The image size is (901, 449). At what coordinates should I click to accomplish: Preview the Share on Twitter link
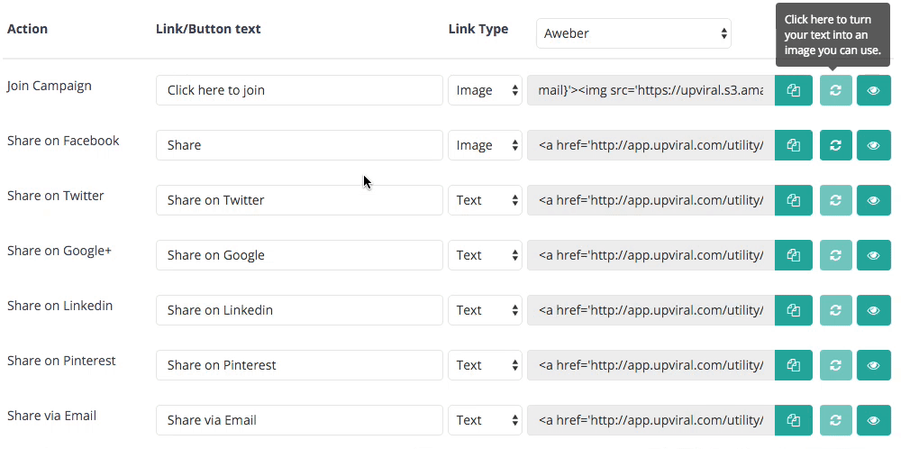click(x=873, y=200)
